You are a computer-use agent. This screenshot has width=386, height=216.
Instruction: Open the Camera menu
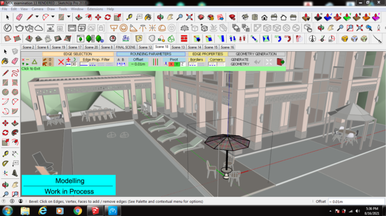(37, 9)
